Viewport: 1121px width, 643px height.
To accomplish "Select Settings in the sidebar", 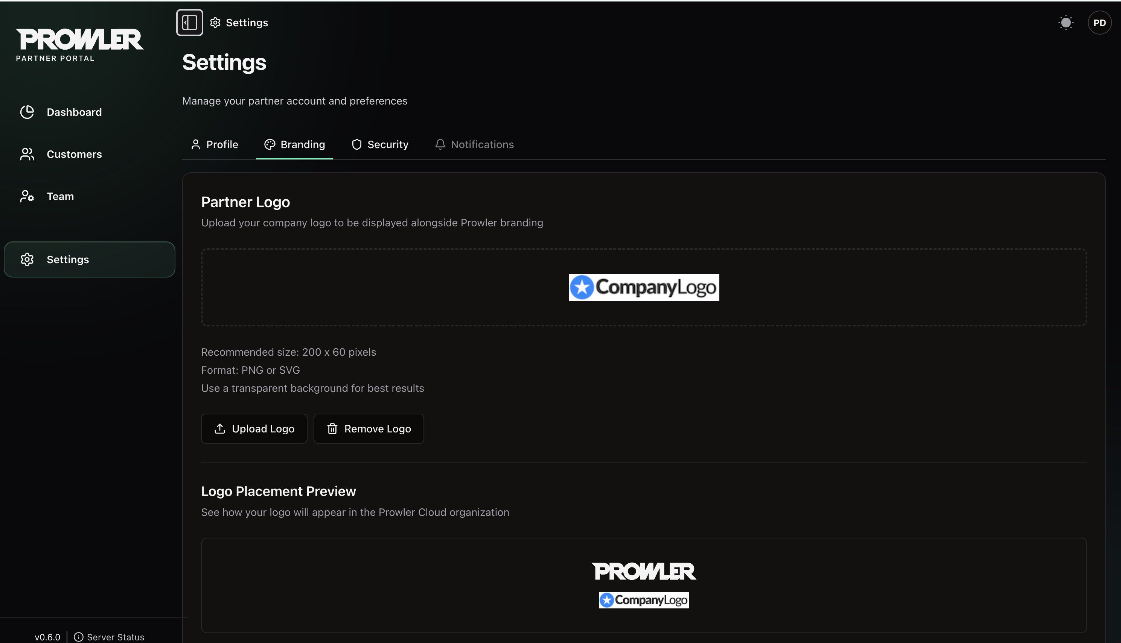I will (90, 259).
